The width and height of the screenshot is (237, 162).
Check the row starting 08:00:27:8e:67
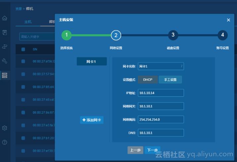point(23,113)
